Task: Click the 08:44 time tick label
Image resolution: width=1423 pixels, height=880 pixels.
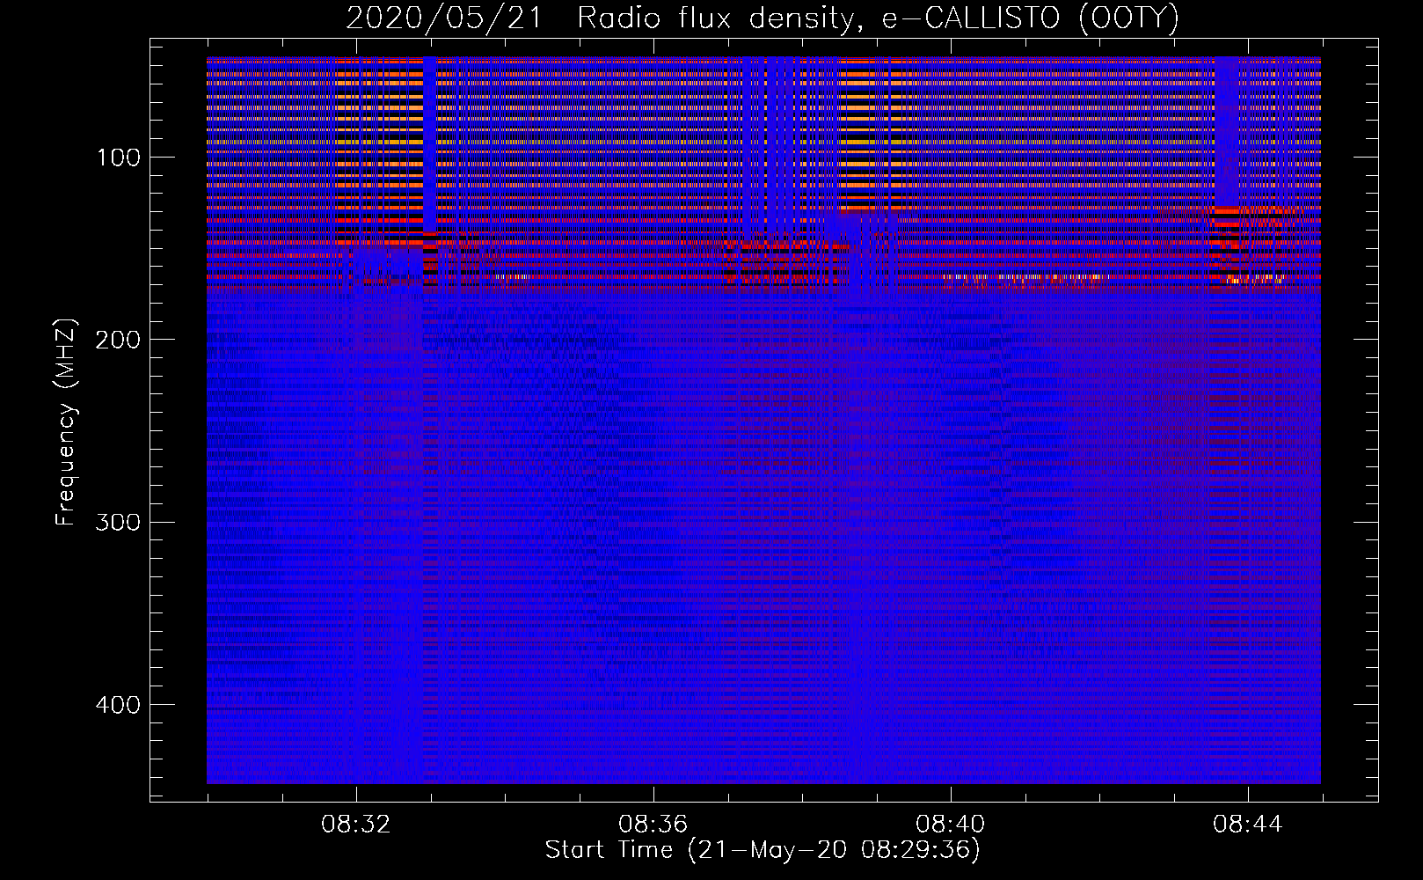Action: 1248,825
